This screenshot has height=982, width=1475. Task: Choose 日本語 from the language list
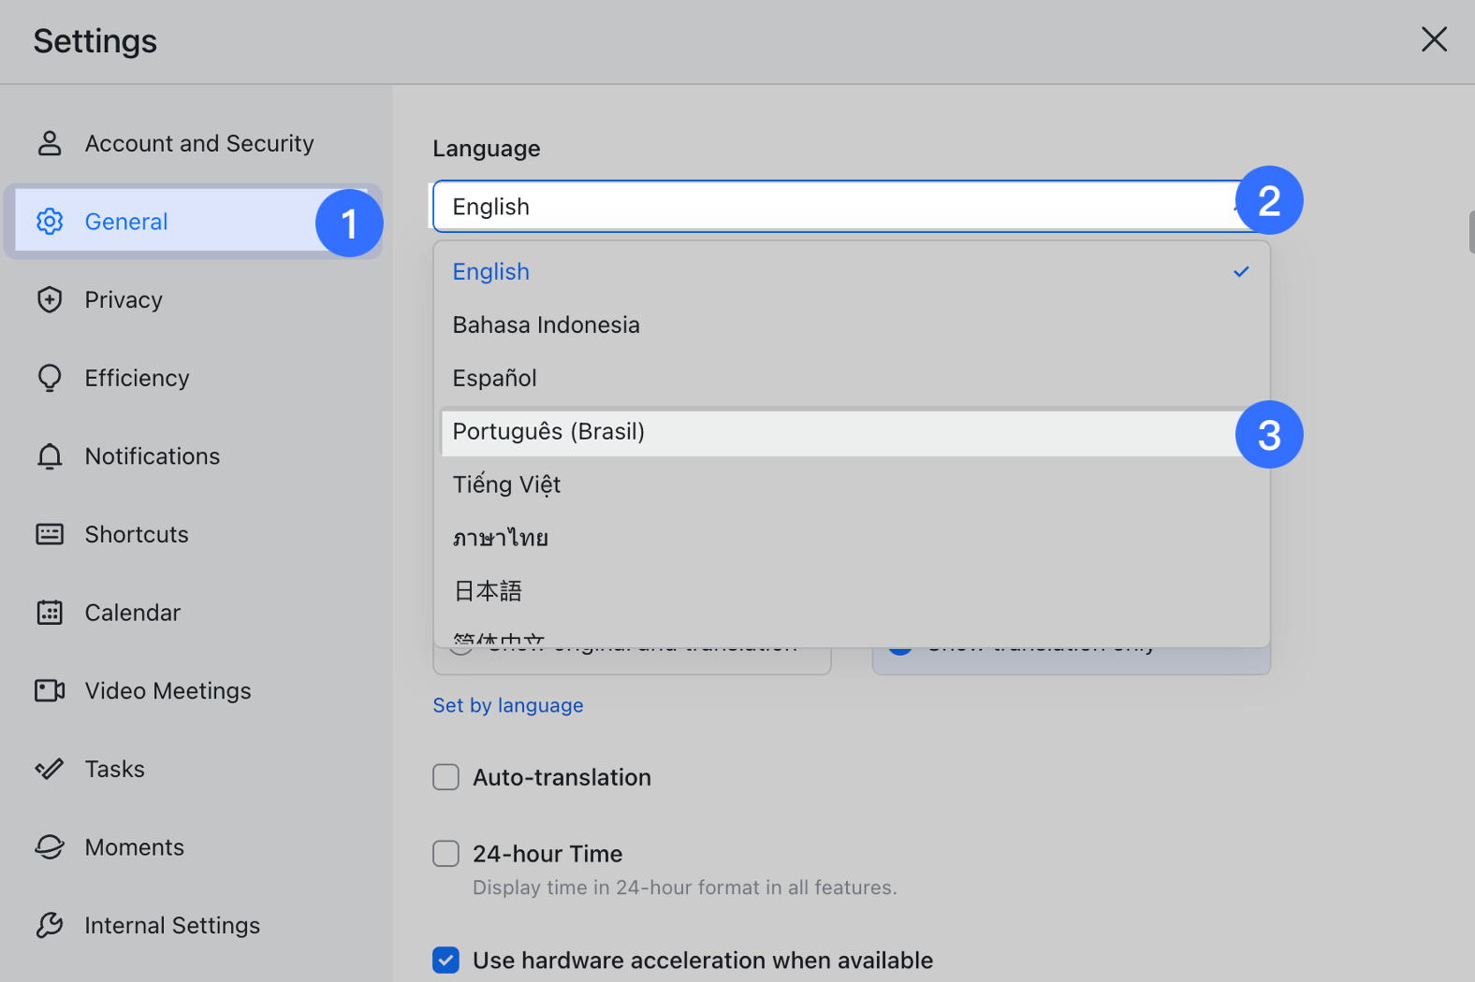[852, 592]
